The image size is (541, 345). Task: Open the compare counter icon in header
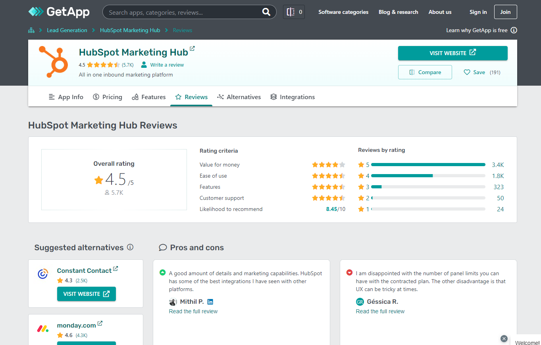(x=294, y=12)
